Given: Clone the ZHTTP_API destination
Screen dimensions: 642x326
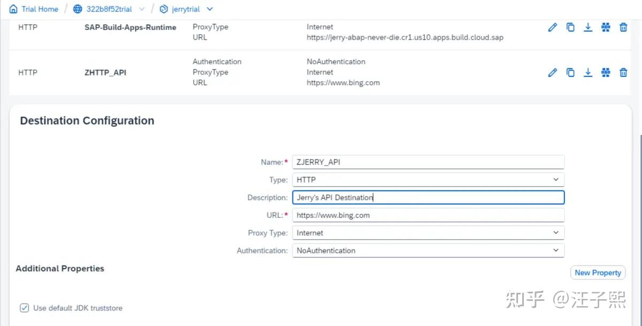Looking at the screenshot, I should 570,72.
